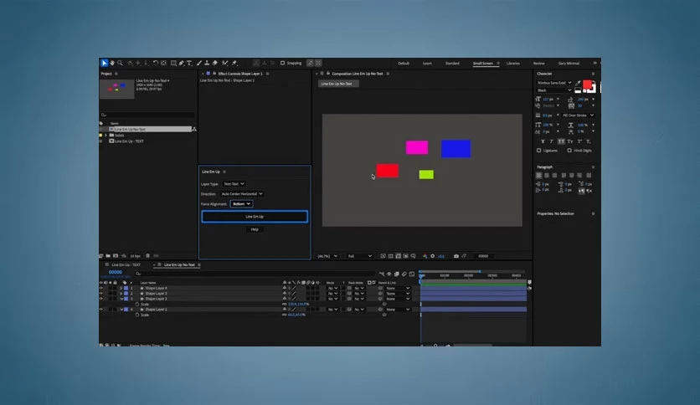
Task: Click the Project panel search field
Action: 147,115
